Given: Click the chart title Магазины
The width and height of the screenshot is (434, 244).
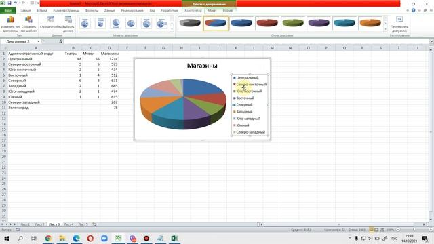Looking at the screenshot, I should [202, 66].
